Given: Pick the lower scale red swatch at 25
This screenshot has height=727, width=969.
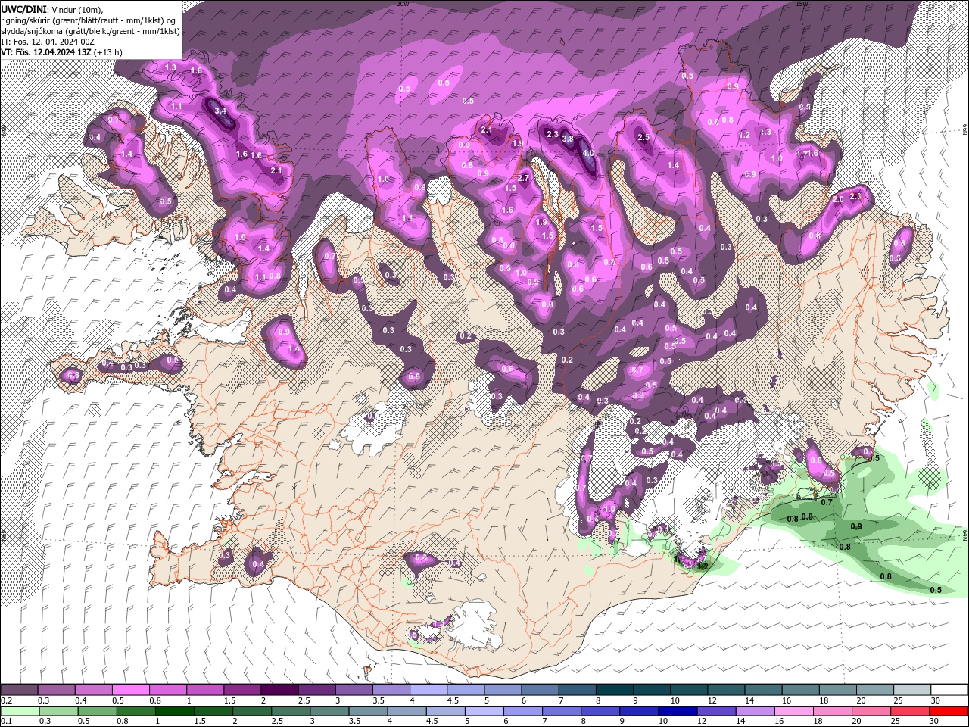Looking at the screenshot, I should point(909,711).
